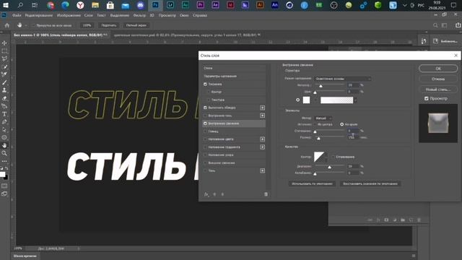This screenshot has width=462, height=260.
Task: Select the Clone Stamp tool
Action: point(4,90)
